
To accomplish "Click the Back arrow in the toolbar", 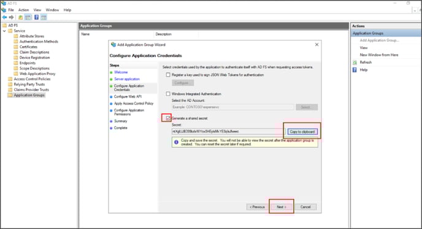I will tap(4, 17).
